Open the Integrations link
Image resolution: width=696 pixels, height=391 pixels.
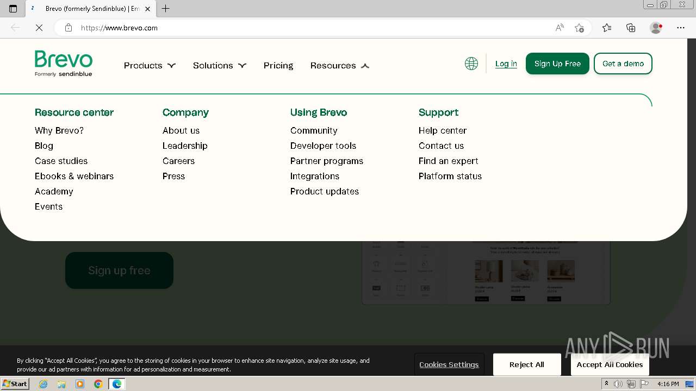coord(315,176)
